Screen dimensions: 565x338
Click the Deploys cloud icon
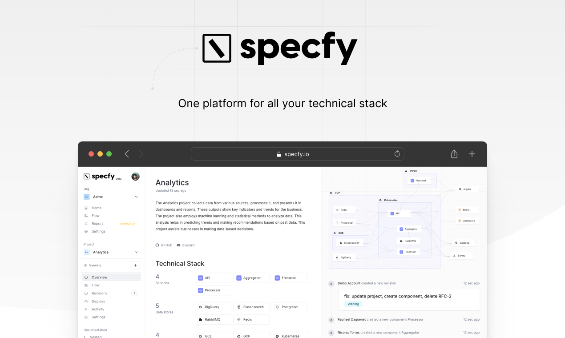(85, 301)
